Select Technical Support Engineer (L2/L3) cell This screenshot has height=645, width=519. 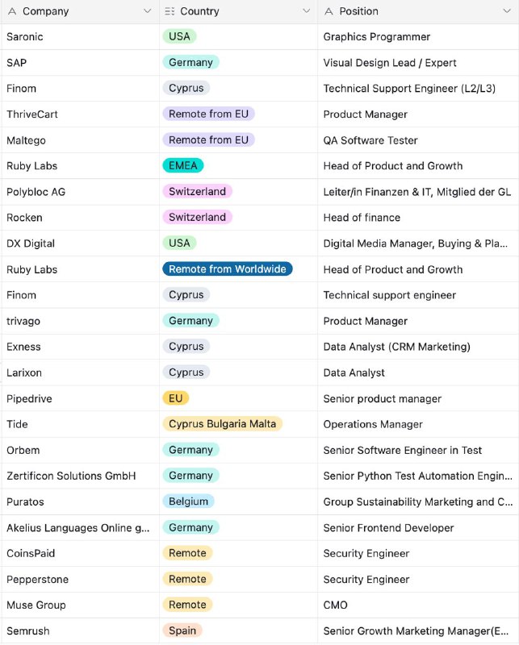tap(418, 89)
